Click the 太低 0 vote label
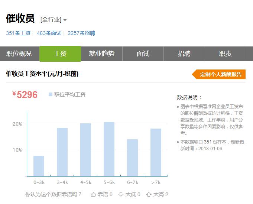 (133, 194)
